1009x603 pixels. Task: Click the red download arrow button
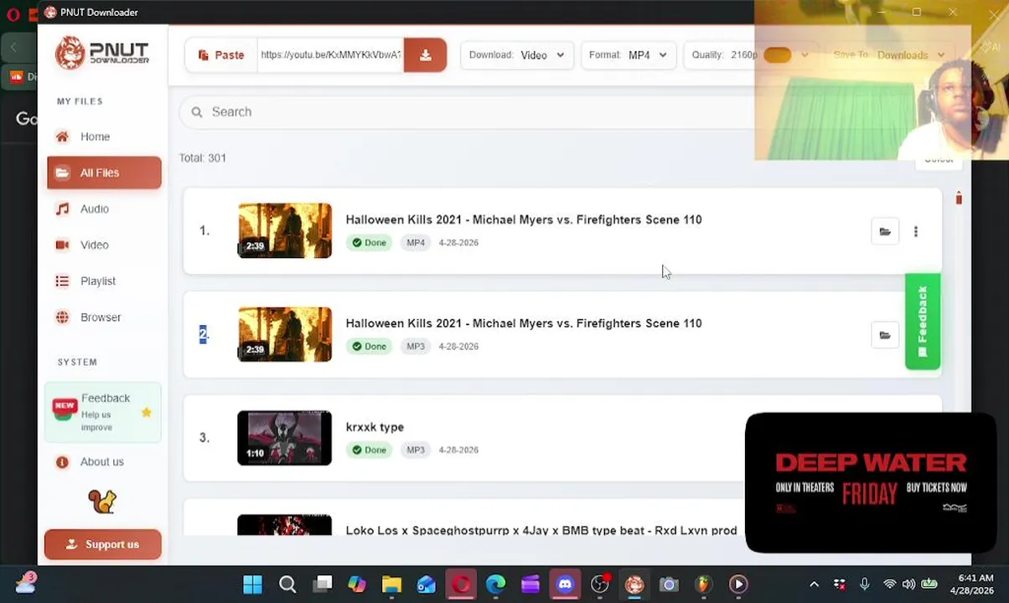tap(425, 55)
